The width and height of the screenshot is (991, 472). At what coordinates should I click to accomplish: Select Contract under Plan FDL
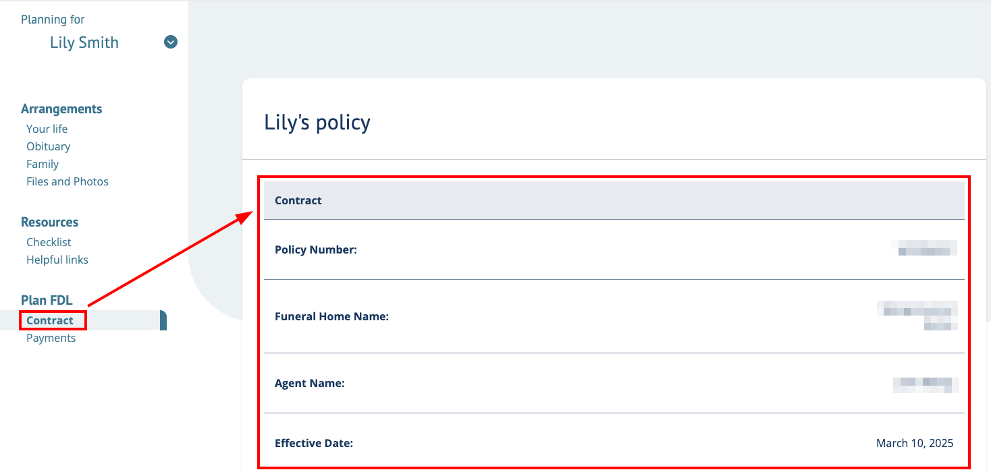tap(49, 320)
